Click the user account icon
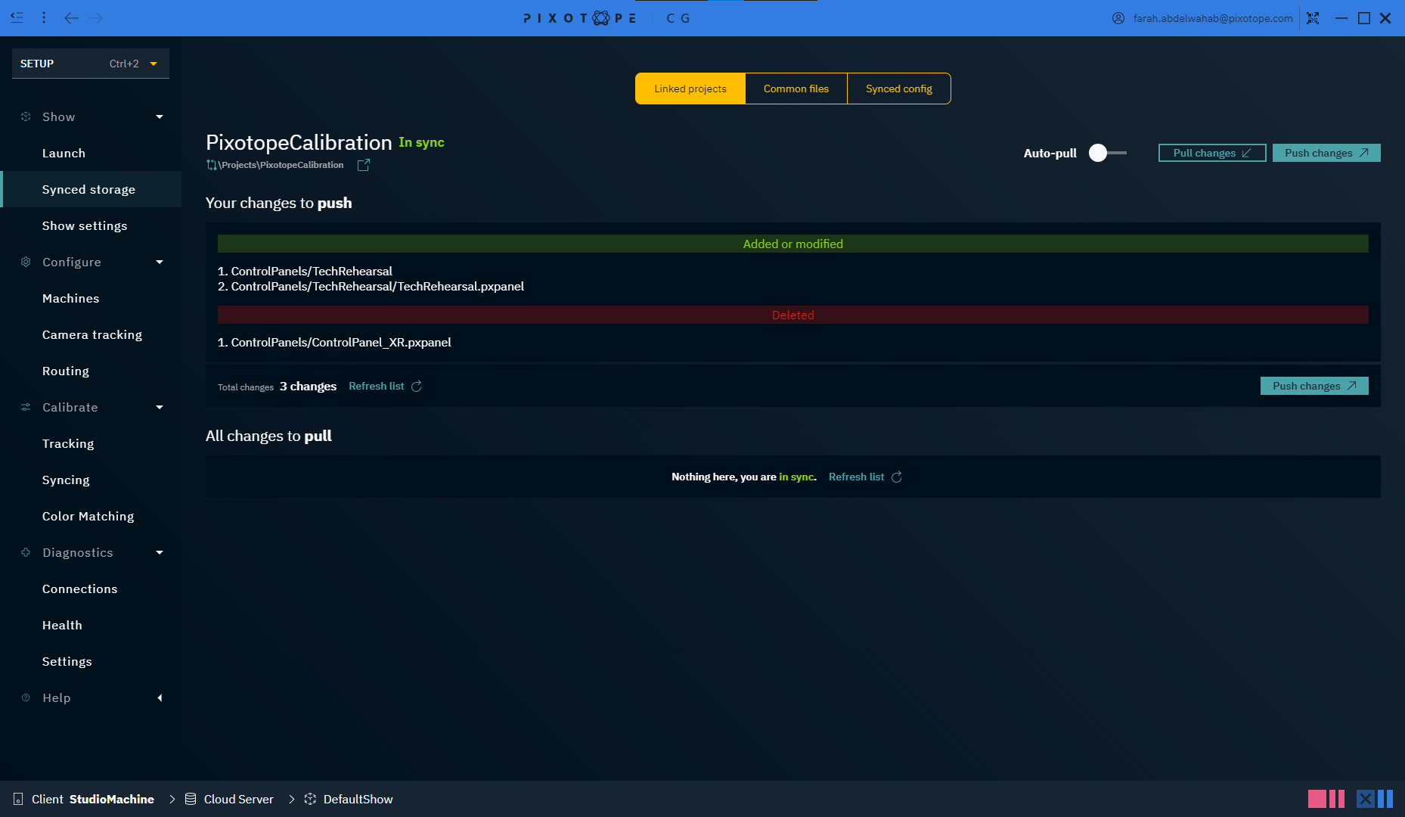The image size is (1405, 817). [1118, 18]
